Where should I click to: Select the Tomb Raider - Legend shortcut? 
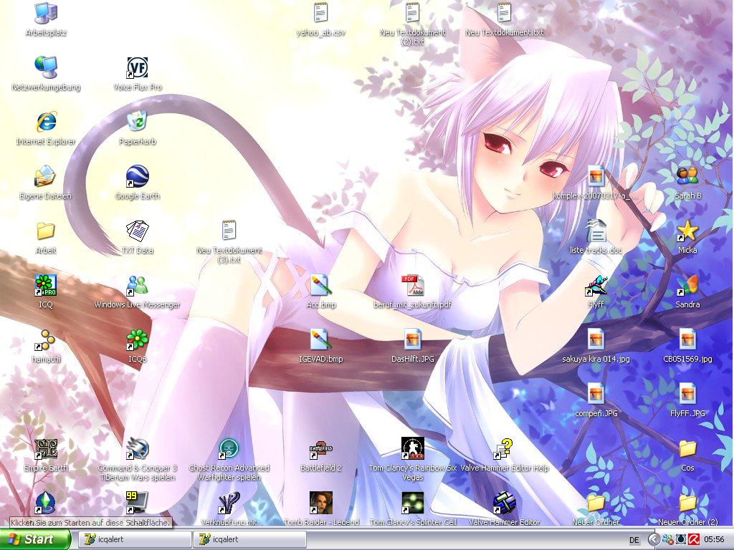coord(320,503)
